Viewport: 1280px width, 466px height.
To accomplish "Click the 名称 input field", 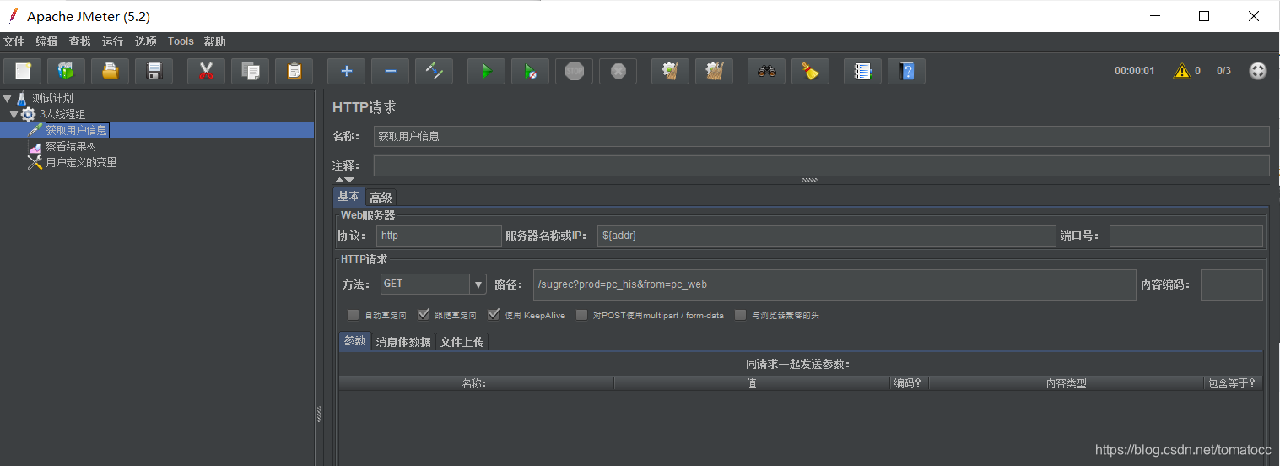I will click(x=821, y=136).
